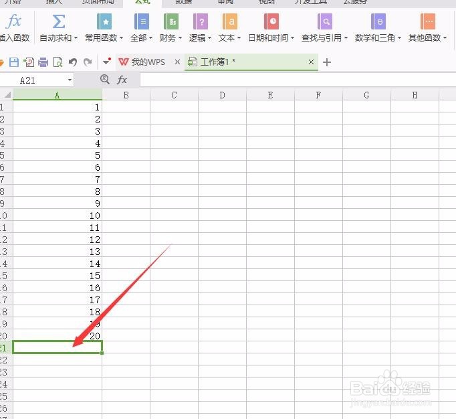Click the plus icon to add new tab
This screenshot has width=456, height=419.
click(327, 62)
